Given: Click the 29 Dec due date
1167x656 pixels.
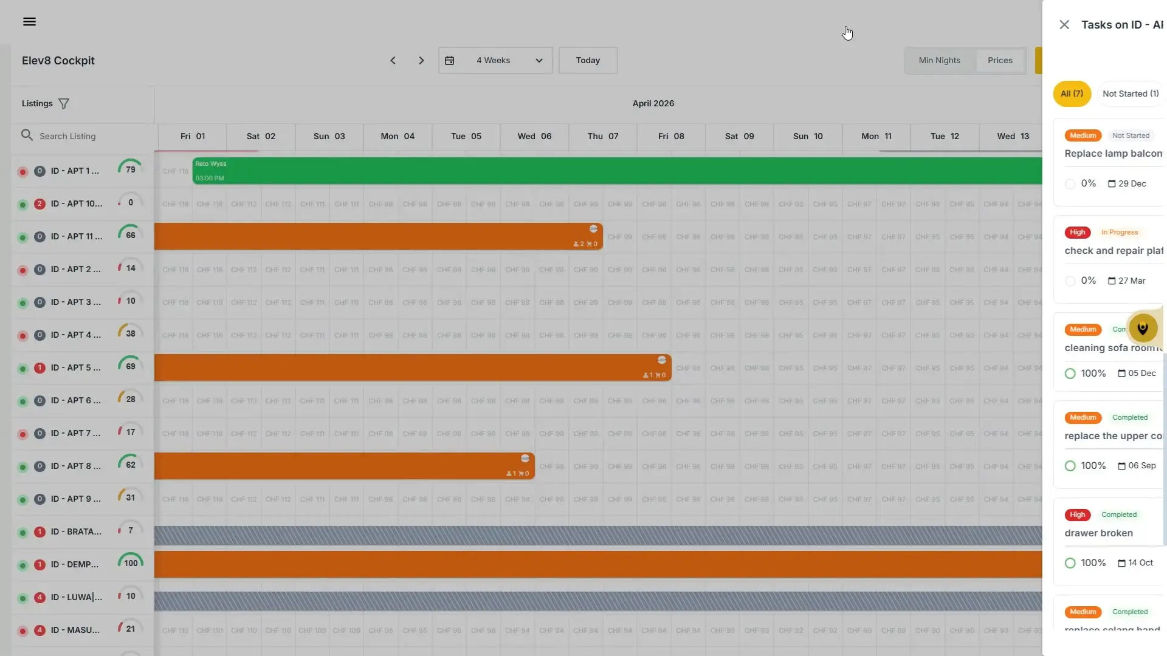Looking at the screenshot, I should [x=1127, y=184].
